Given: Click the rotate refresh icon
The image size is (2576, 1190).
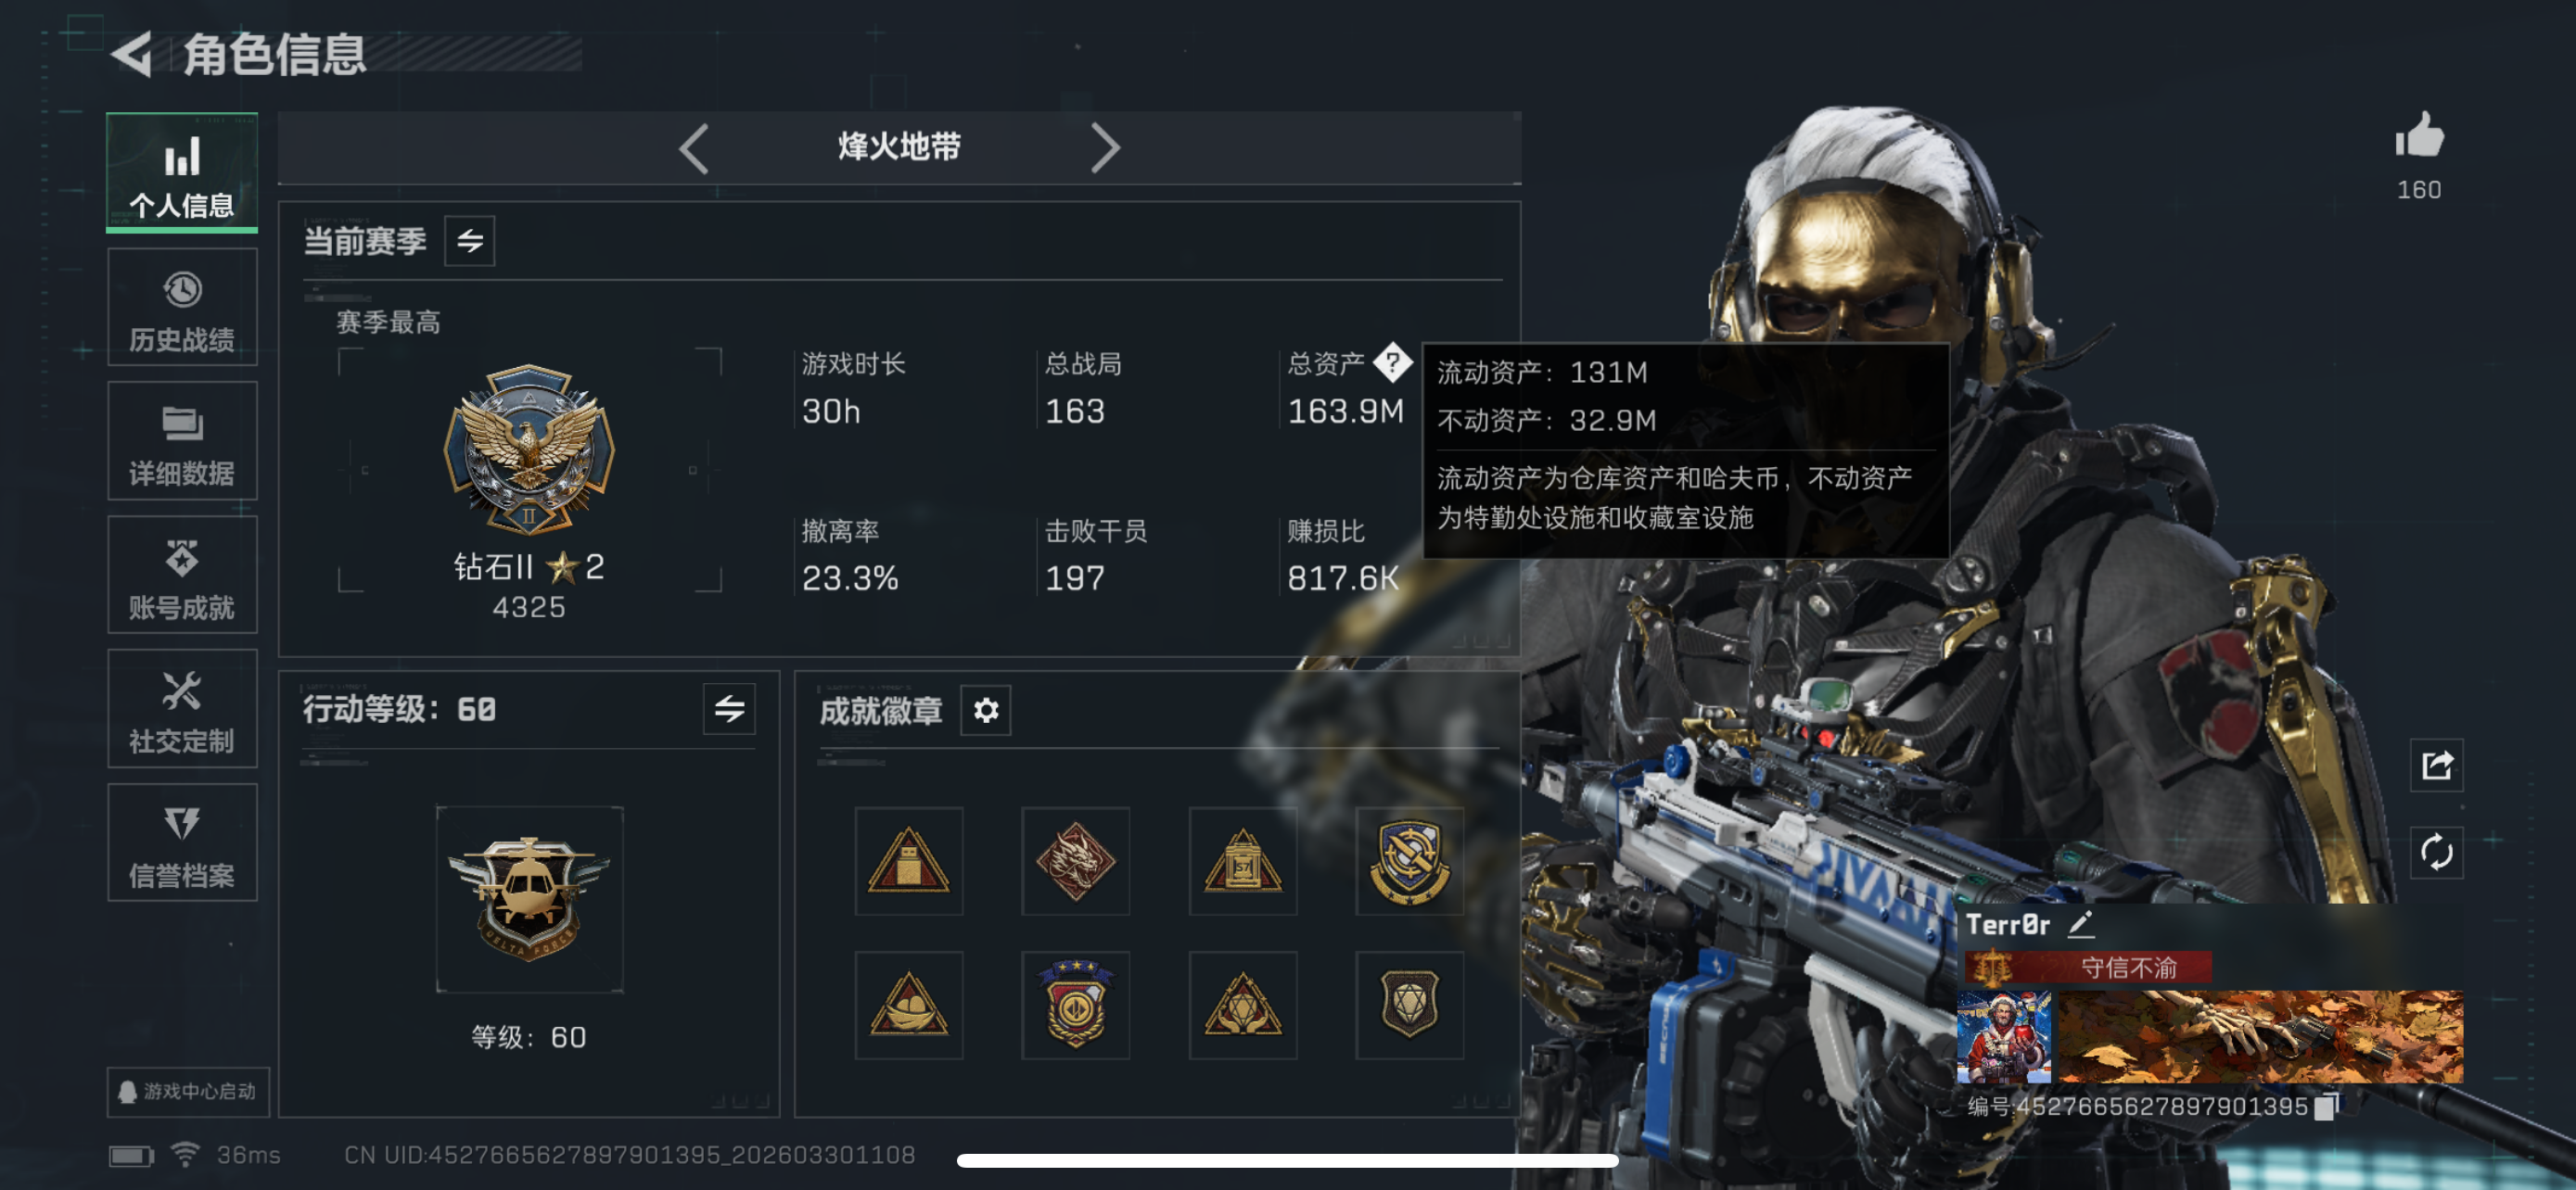Looking at the screenshot, I should pyautogui.click(x=2436, y=853).
